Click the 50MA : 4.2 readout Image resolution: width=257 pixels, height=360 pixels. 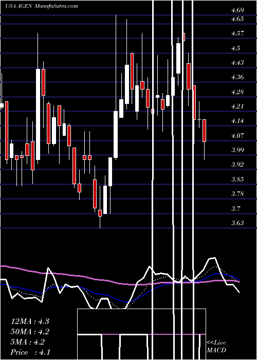30,332
